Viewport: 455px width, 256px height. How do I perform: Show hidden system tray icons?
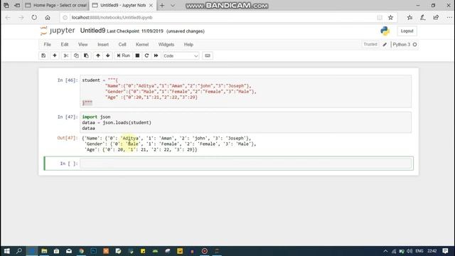385,251
